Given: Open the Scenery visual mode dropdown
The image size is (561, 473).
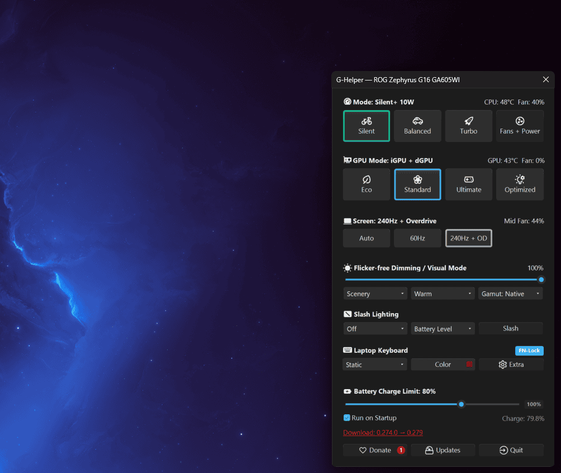Looking at the screenshot, I should pyautogui.click(x=375, y=294).
